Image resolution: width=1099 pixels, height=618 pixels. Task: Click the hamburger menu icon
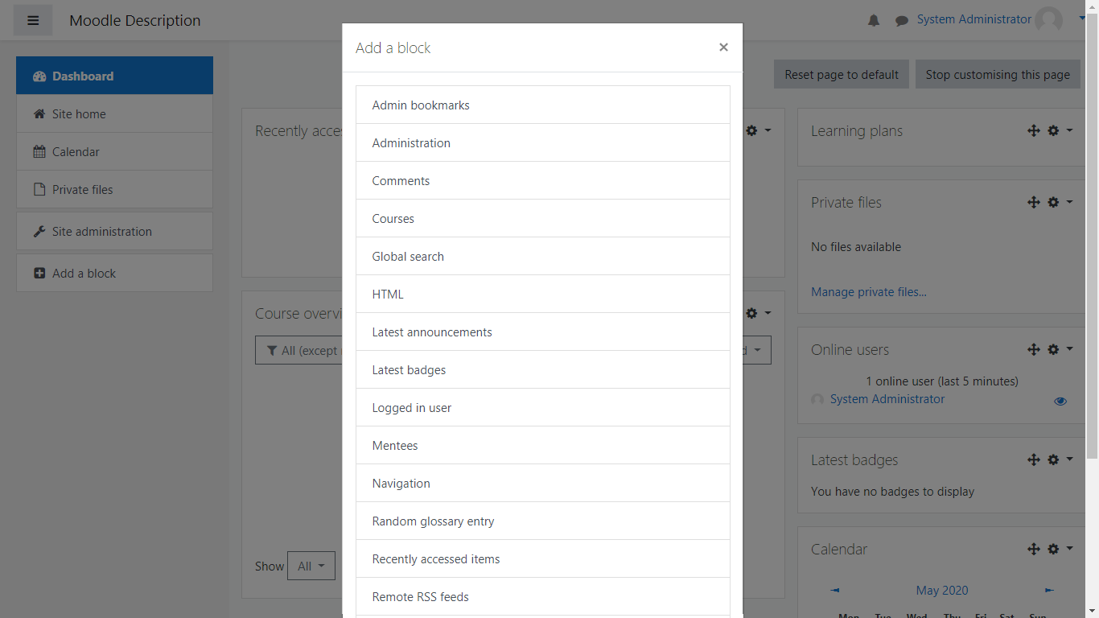(33, 21)
